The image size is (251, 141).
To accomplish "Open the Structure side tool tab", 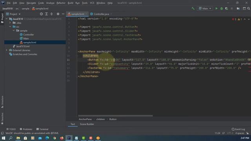I will [2, 102].
